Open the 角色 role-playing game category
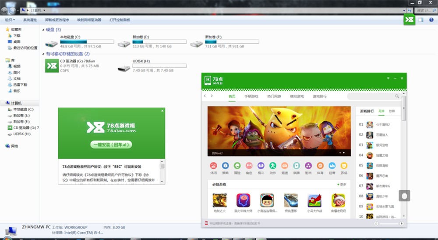The width and height of the screenshot is (438, 240). pyautogui.click(x=249, y=166)
